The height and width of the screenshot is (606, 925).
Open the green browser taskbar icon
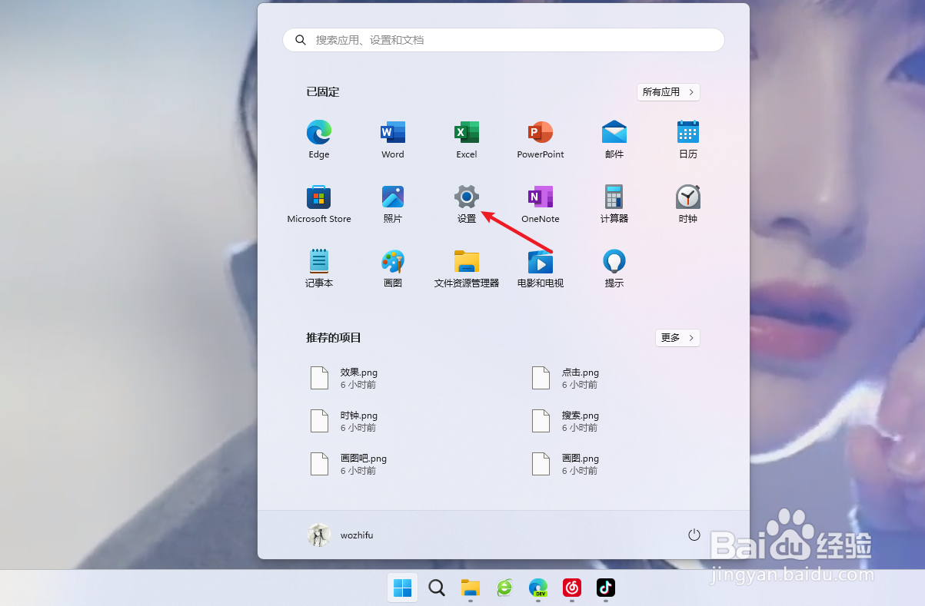coord(504,588)
